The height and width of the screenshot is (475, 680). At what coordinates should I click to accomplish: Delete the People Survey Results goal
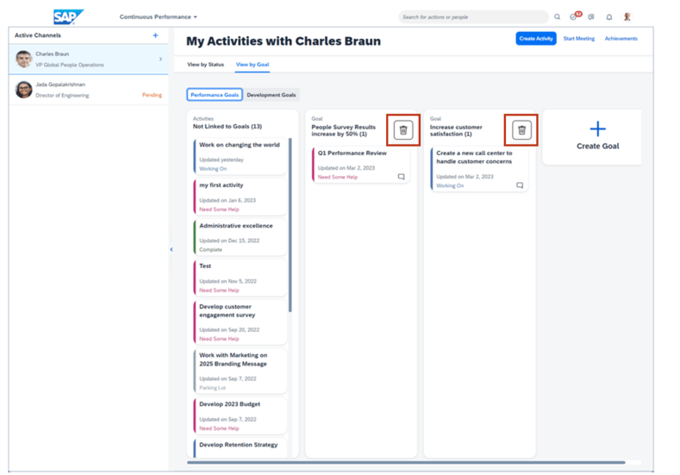(x=403, y=130)
